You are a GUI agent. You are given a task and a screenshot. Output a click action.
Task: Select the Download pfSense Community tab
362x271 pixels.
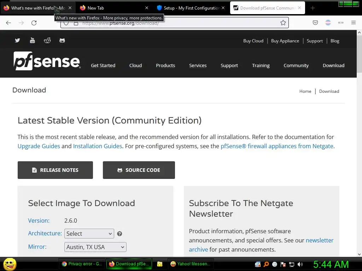(x=267, y=8)
